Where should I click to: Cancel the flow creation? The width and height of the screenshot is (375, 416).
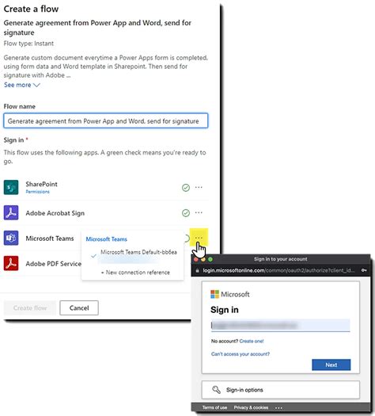pyautogui.click(x=79, y=307)
